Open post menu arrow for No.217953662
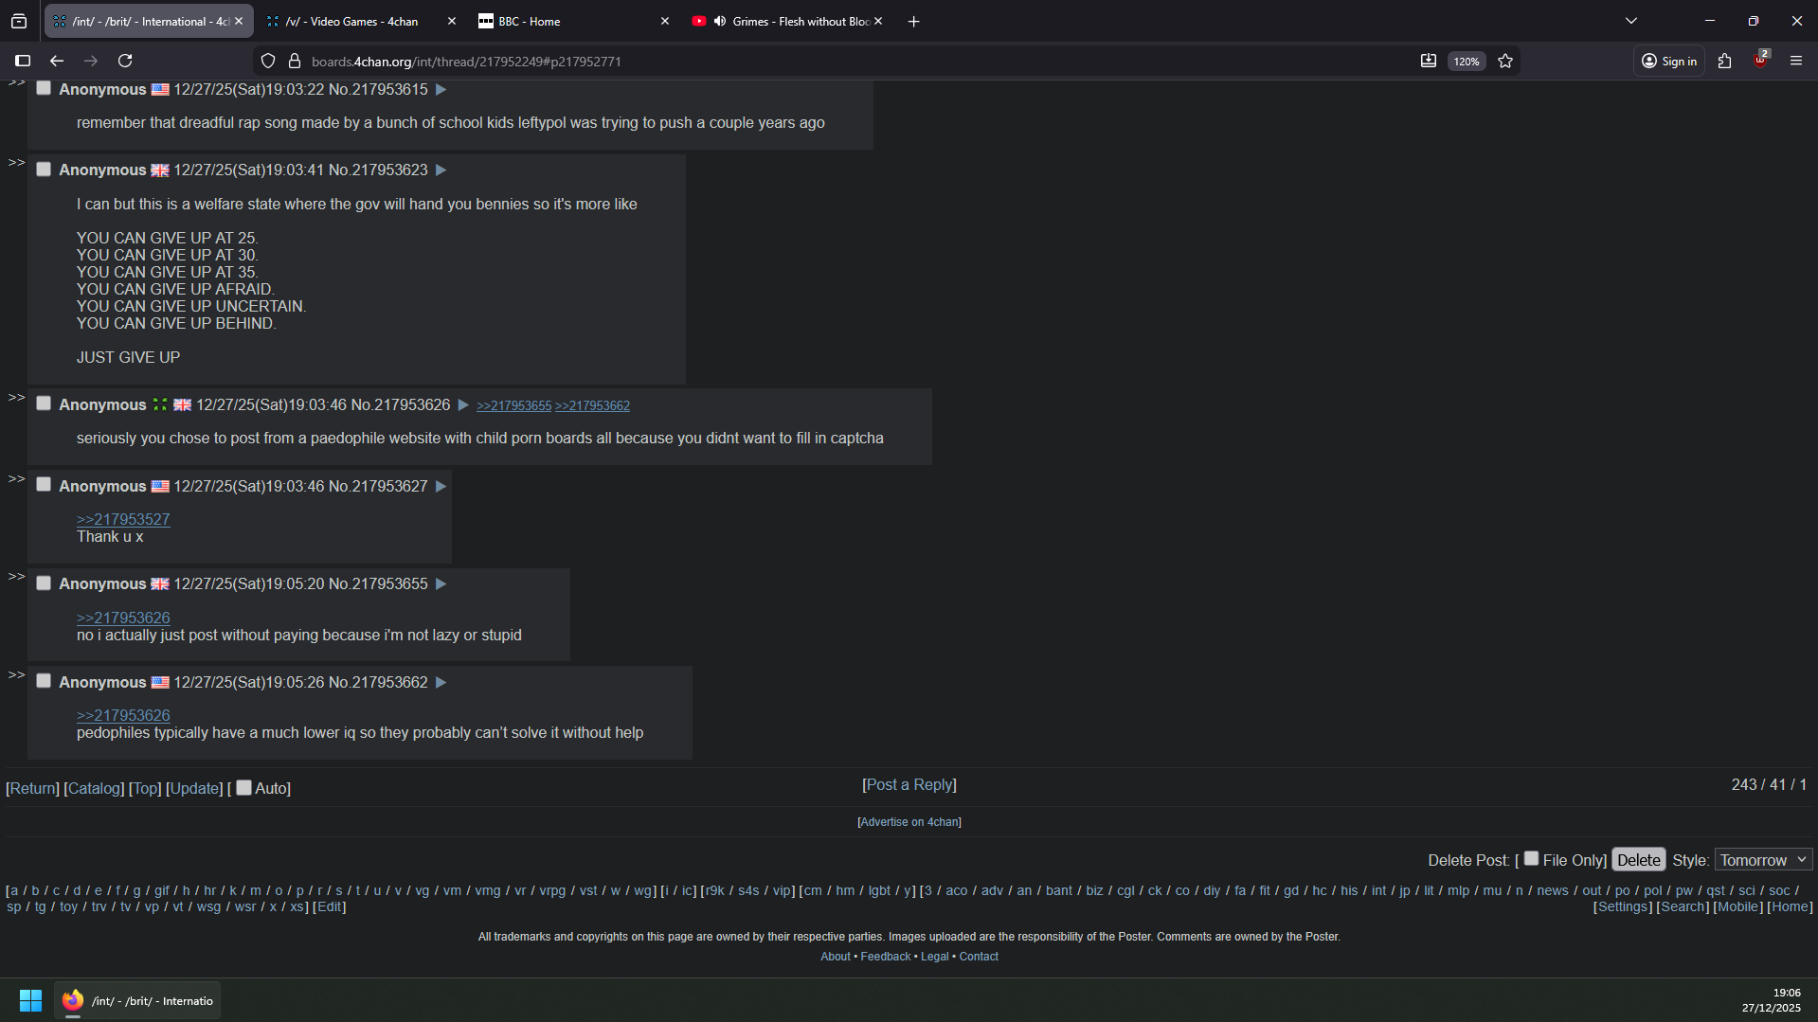Image resolution: width=1818 pixels, height=1022 pixels. tap(441, 682)
